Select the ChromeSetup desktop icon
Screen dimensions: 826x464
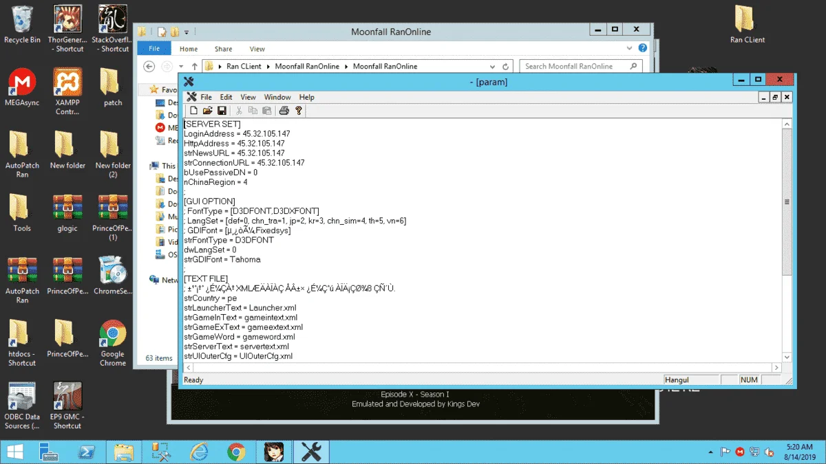pyautogui.click(x=113, y=276)
